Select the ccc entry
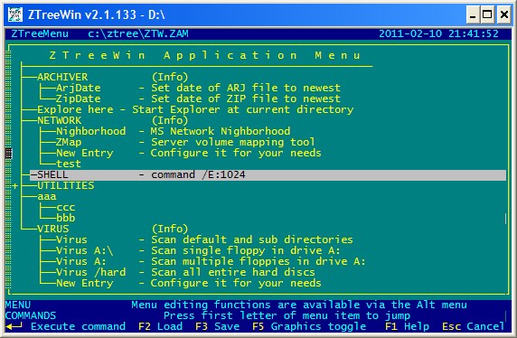The height and width of the screenshot is (338, 517). point(66,208)
